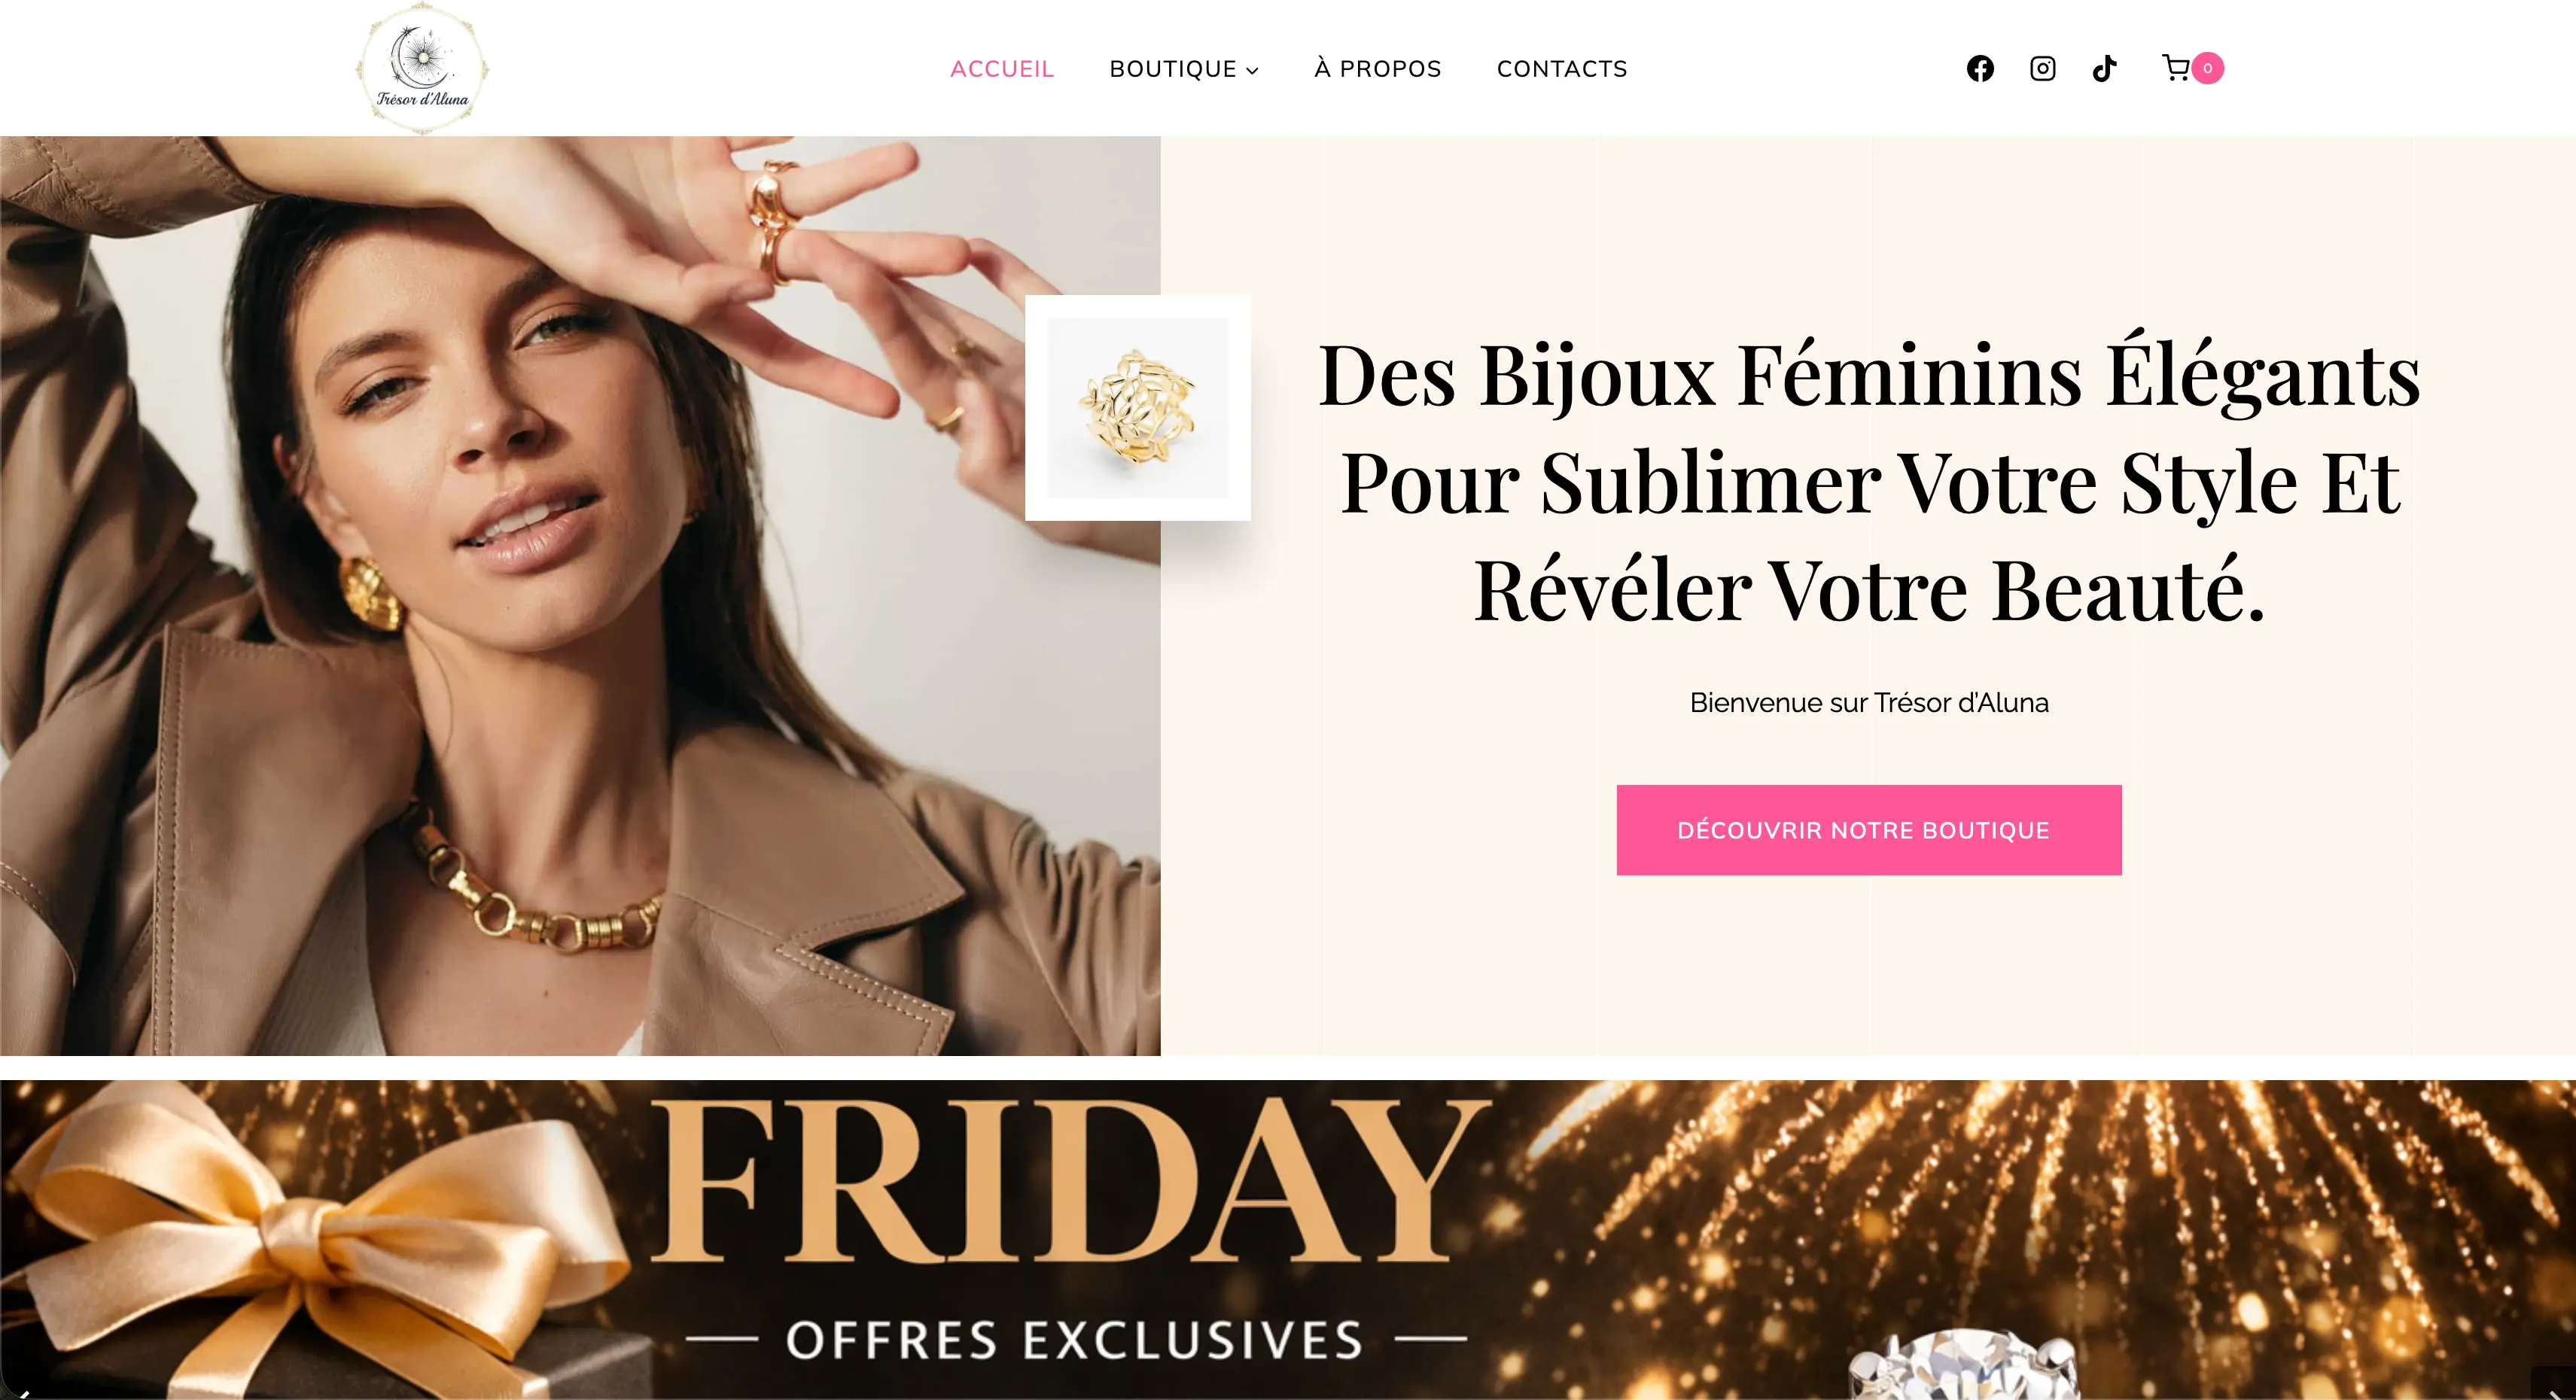Open the Boutique menu item
2576x1400 pixels.
[1173, 69]
